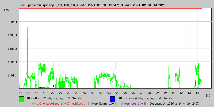Click the 'Shaper Down: 100 M' label

(x=102, y=104)
